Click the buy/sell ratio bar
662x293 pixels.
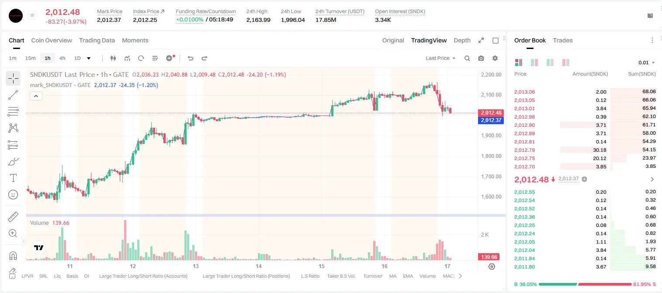585,284
